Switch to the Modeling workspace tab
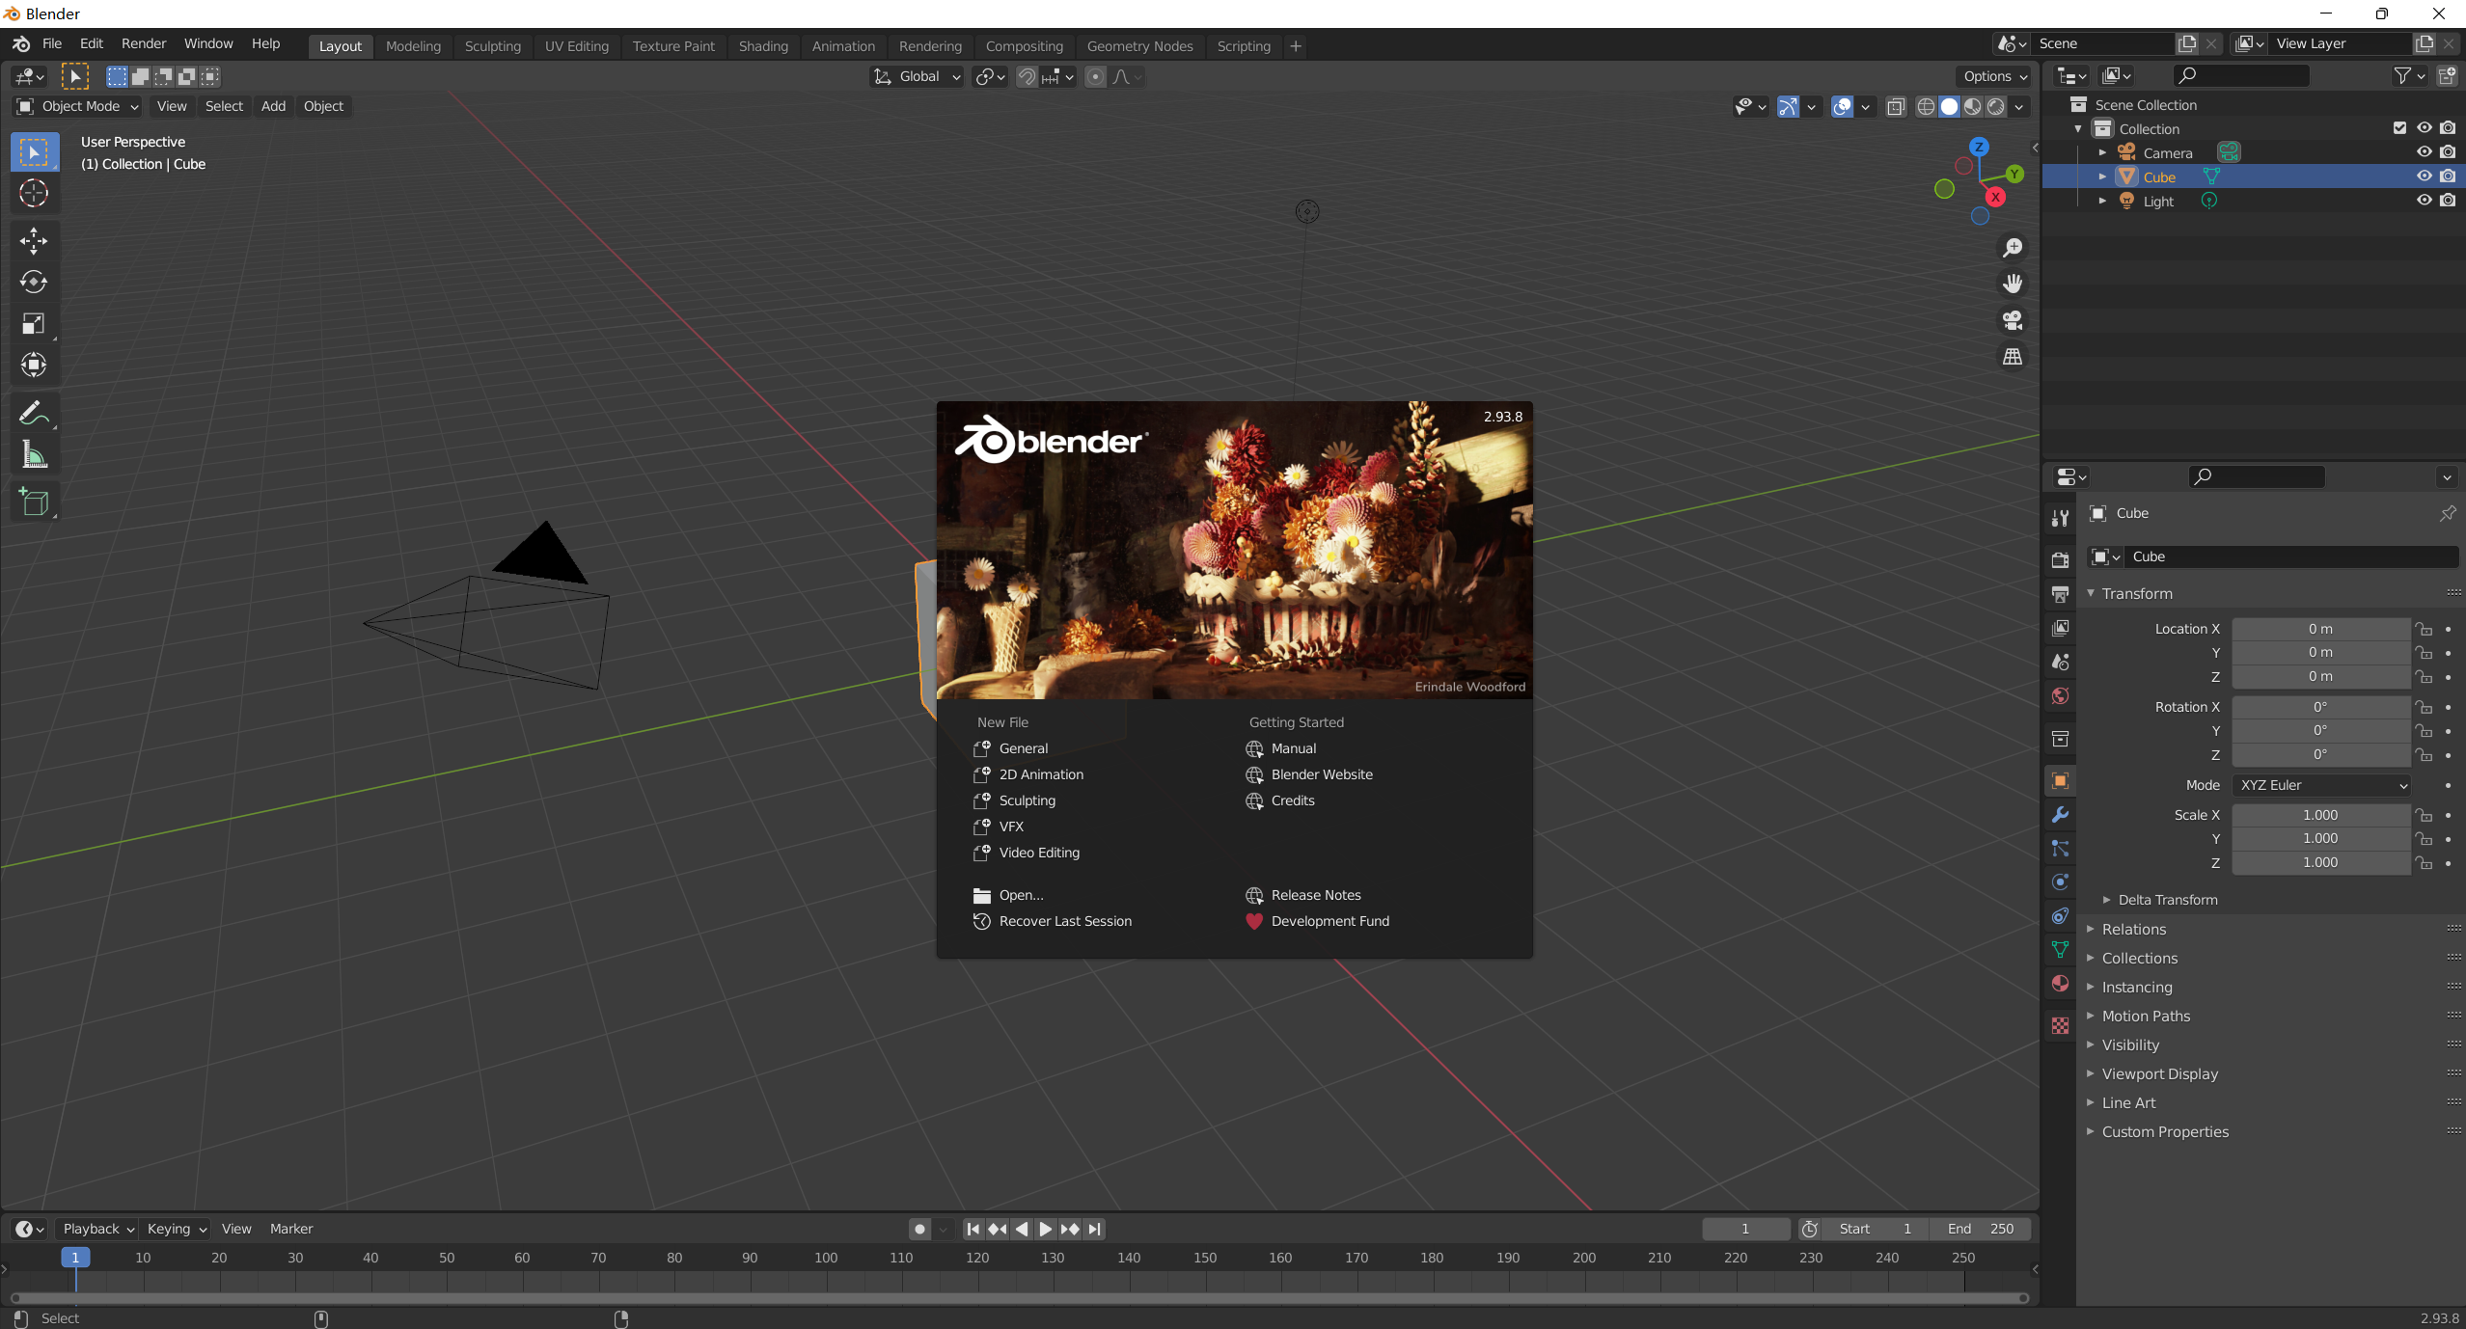Screen dimensions: 2466x1329 click(x=413, y=46)
